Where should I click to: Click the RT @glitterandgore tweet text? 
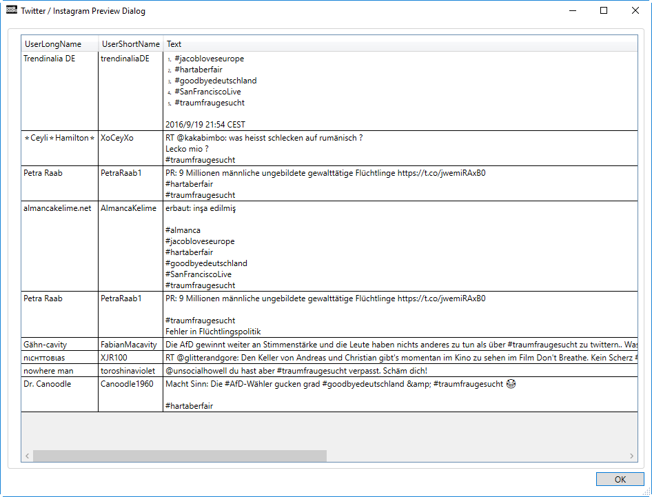point(401,357)
